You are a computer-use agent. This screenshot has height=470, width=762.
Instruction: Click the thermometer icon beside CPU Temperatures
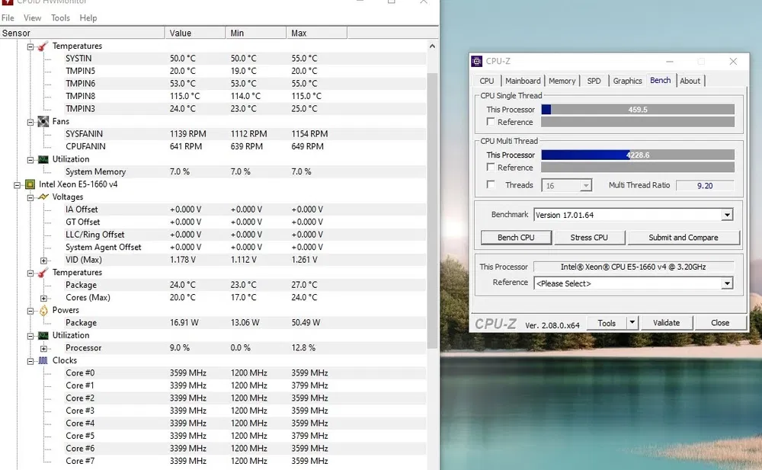(x=43, y=273)
